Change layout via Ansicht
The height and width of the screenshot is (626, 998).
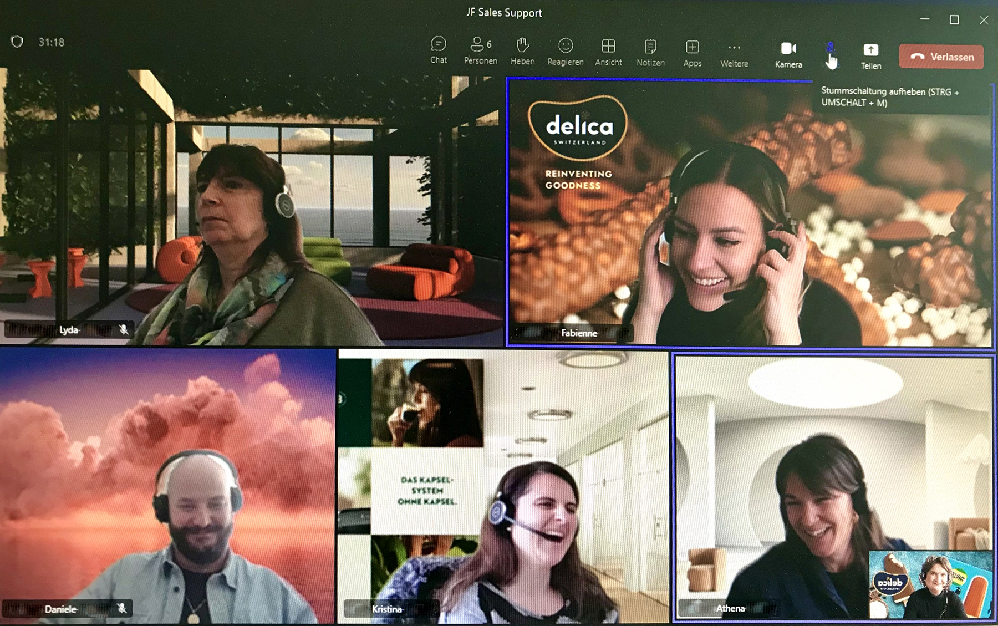coord(608,52)
